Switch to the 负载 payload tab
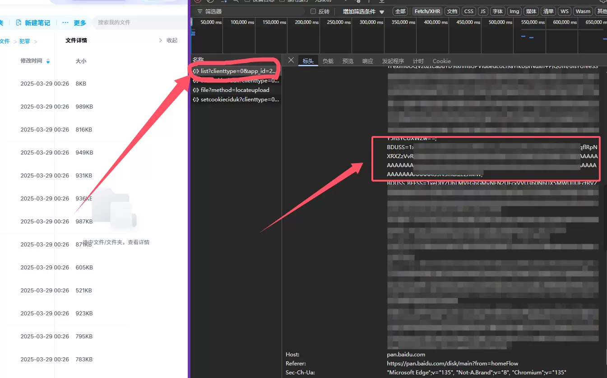This screenshot has width=607, height=378. 328,61
